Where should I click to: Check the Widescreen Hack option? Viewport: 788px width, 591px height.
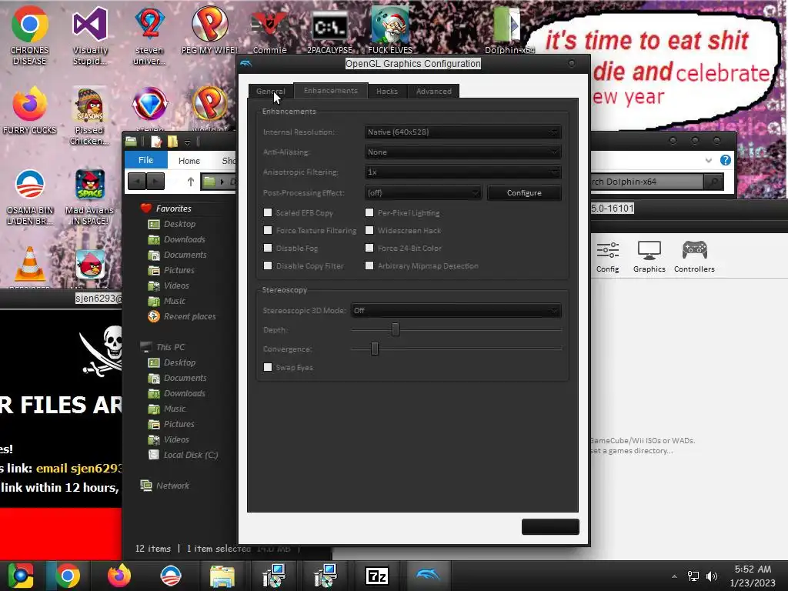[369, 230]
